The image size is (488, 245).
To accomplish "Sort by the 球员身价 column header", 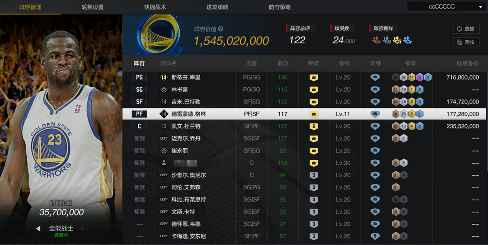I will tap(468, 63).
